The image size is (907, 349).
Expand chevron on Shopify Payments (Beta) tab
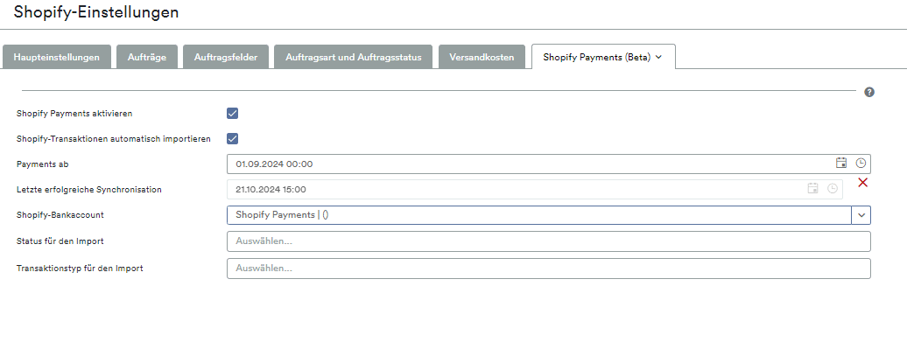(x=658, y=57)
